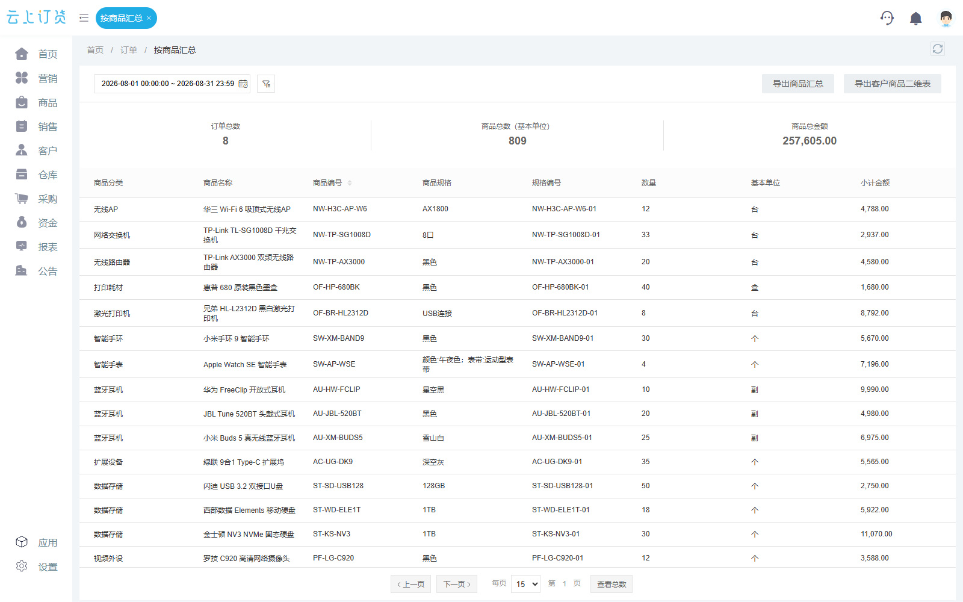Open 营销 in the sidebar
Viewport: 963px width, 602px height.
(x=36, y=78)
